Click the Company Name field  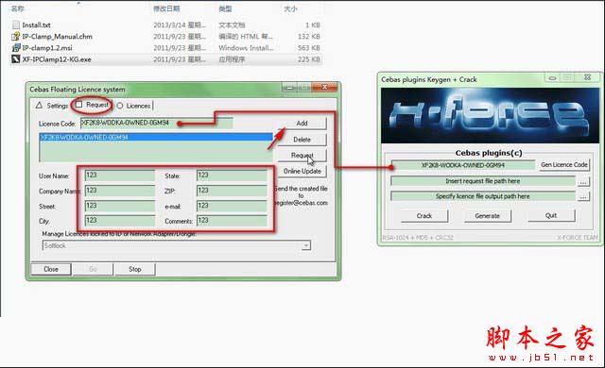coord(120,191)
